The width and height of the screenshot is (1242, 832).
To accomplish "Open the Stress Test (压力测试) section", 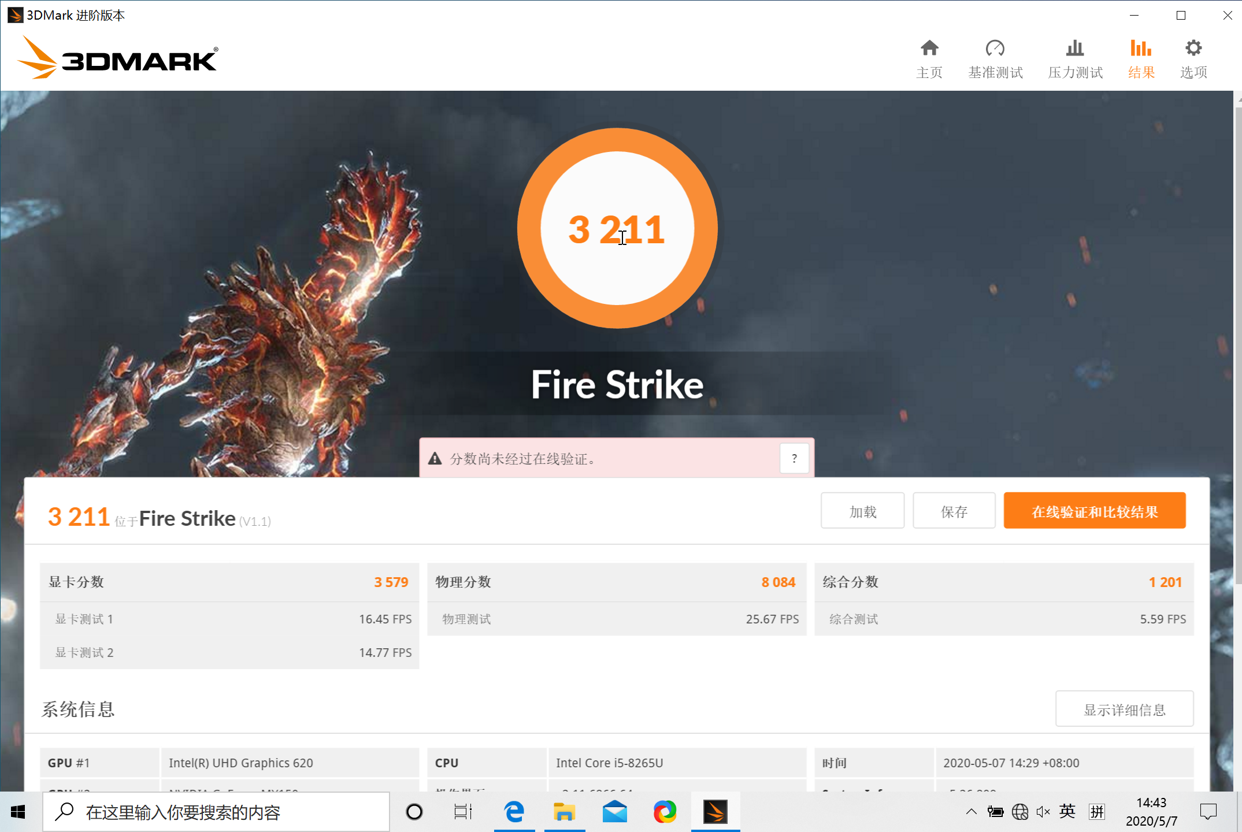I will (1074, 59).
